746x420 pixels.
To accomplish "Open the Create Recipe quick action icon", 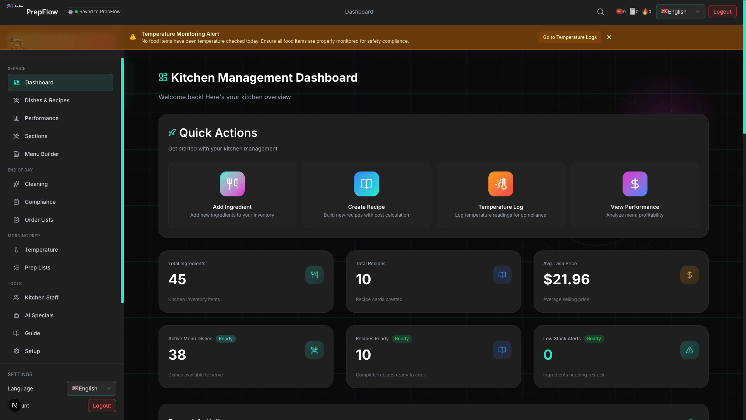I will pyautogui.click(x=366, y=184).
